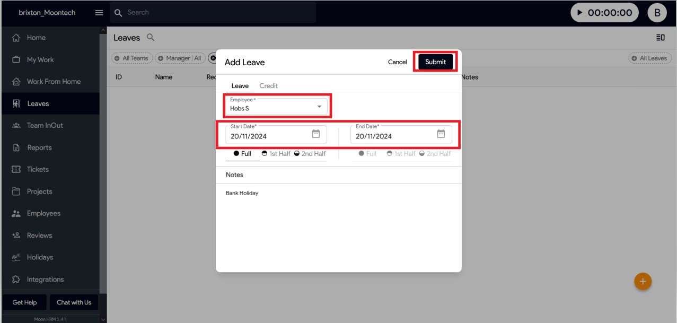Screen dimensions: 677x323
Task: Select 1st Half for start date
Action: tap(276, 154)
